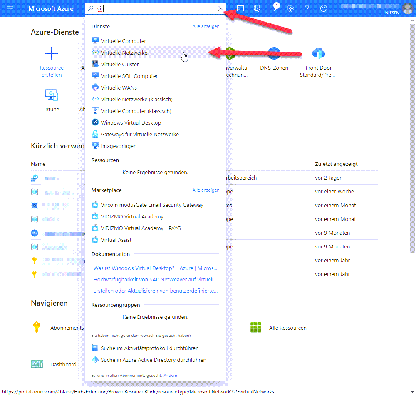Open the feedback smiley icon
This screenshot has width=416, height=396.
pos(323,8)
